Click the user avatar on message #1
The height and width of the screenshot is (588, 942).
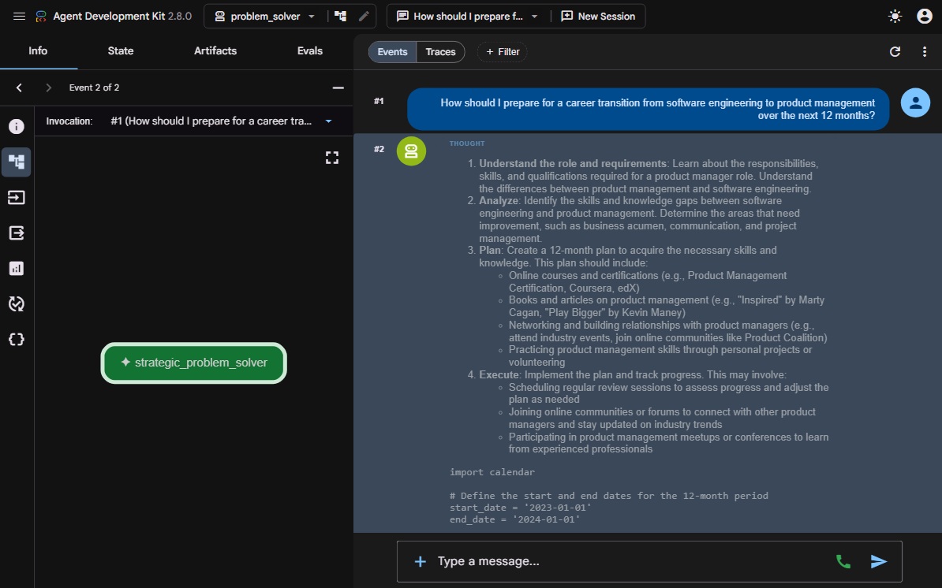[x=915, y=102]
